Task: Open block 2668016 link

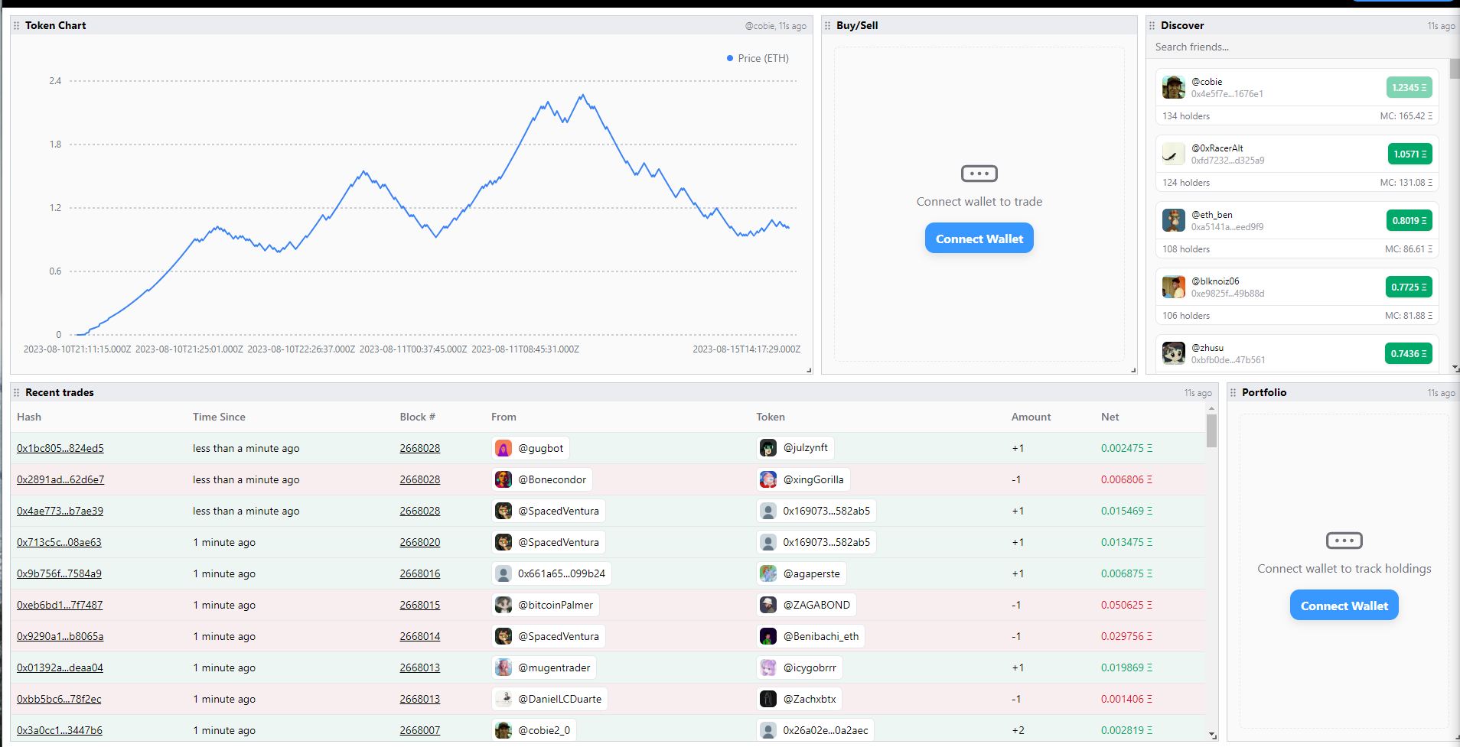Action: coord(420,573)
